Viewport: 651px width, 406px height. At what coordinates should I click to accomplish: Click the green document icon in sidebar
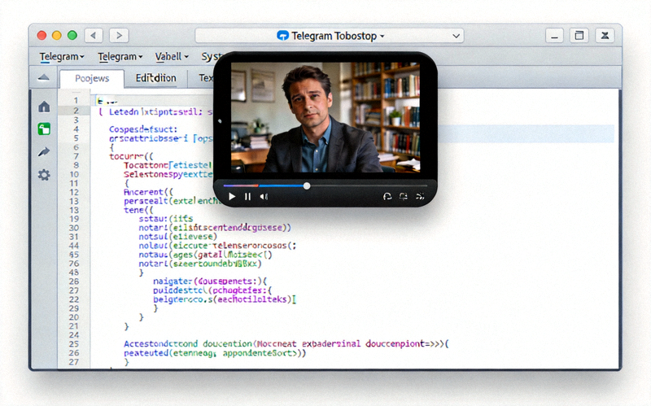[44, 129]
